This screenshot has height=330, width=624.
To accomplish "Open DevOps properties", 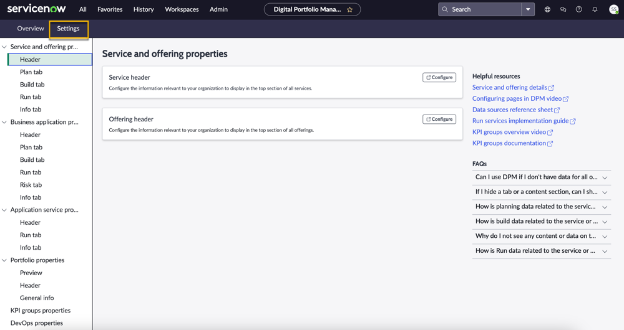I will click(37, 323).
